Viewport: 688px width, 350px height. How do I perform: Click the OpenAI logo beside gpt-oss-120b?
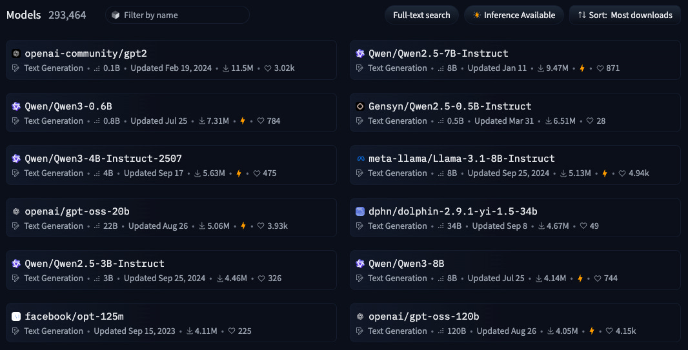pyautogui.click(x=360, y=316)
